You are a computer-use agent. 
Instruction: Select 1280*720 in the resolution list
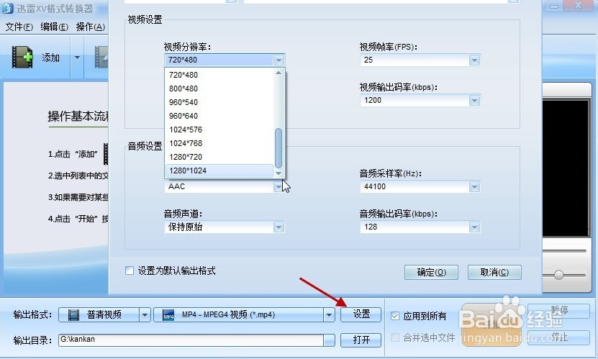tap(219, 157)
